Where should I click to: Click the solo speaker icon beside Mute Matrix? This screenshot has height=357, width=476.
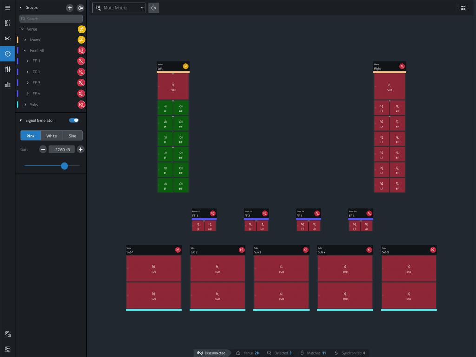(154, 8)
